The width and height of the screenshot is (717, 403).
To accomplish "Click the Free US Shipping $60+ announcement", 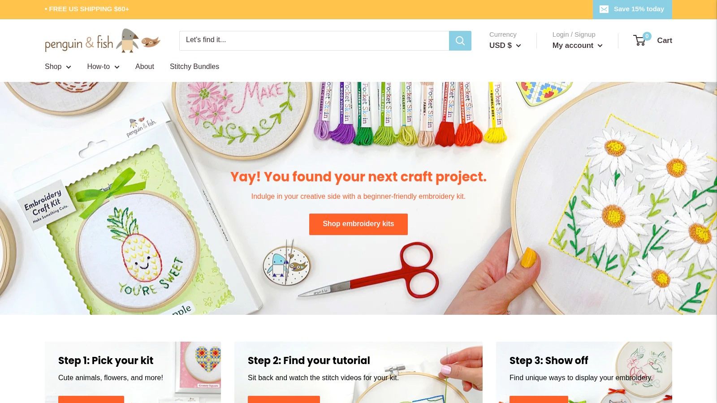I will [x=87, y=9].
